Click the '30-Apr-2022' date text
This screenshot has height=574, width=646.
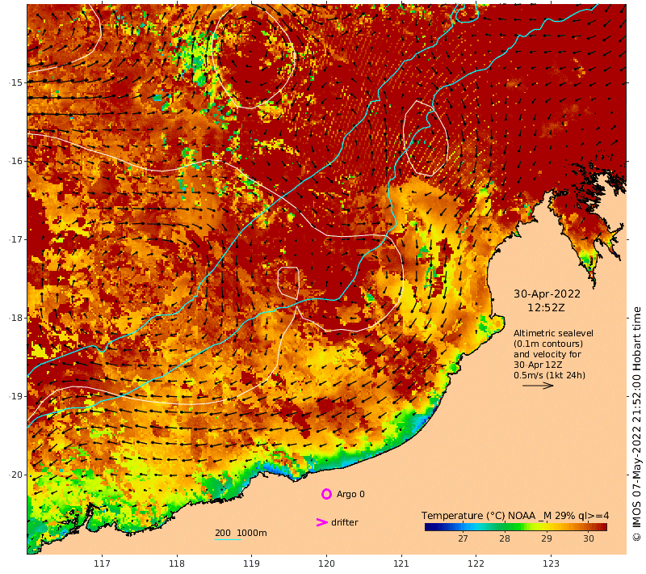coord(547,294)
